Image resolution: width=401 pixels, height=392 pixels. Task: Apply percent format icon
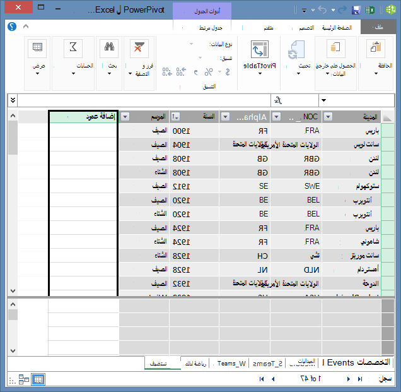[x=209, y=72]
